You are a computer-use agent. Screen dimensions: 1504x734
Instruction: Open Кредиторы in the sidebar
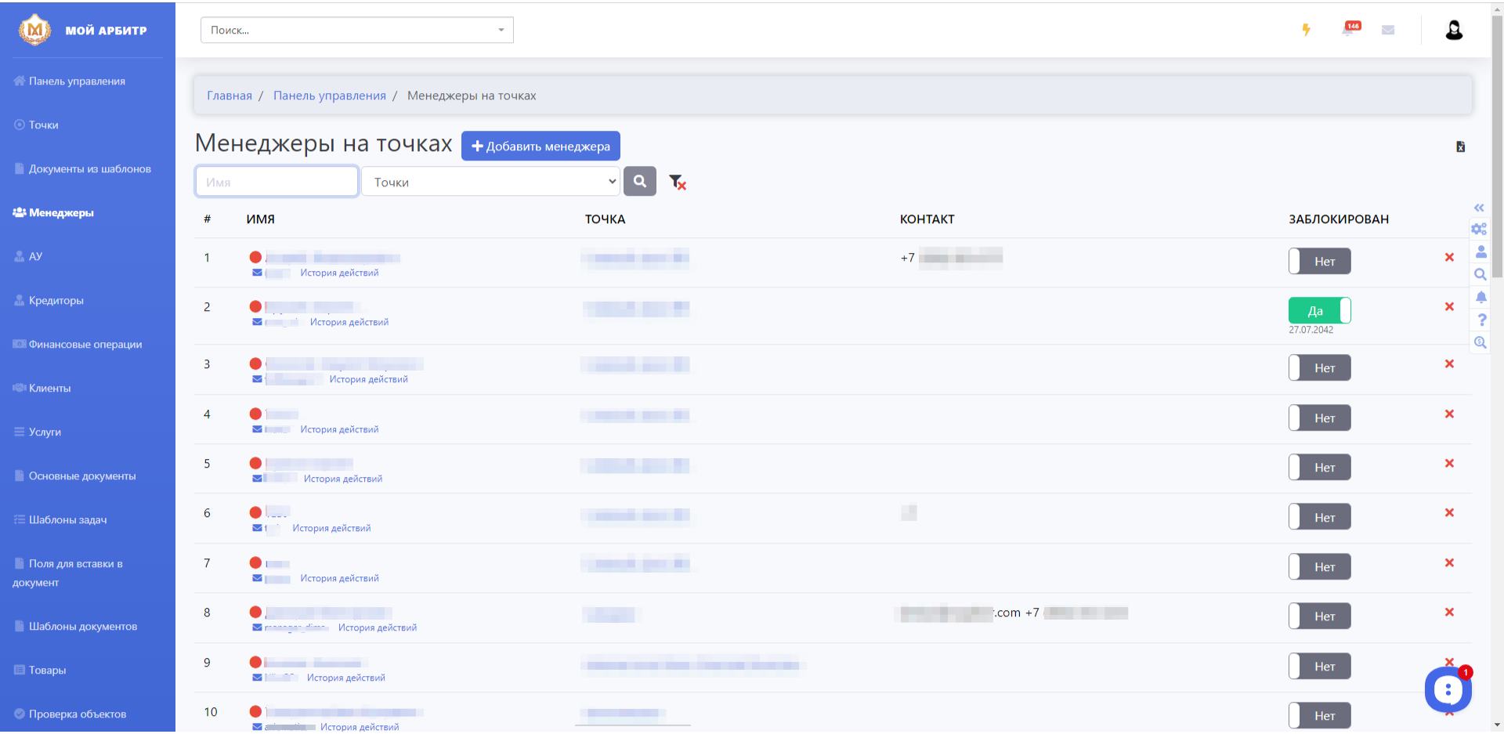click(56, 300)
